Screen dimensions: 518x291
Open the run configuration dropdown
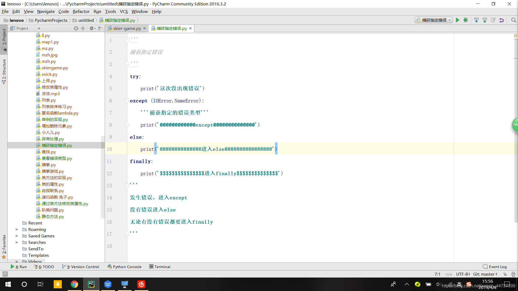tap(434, 20)
